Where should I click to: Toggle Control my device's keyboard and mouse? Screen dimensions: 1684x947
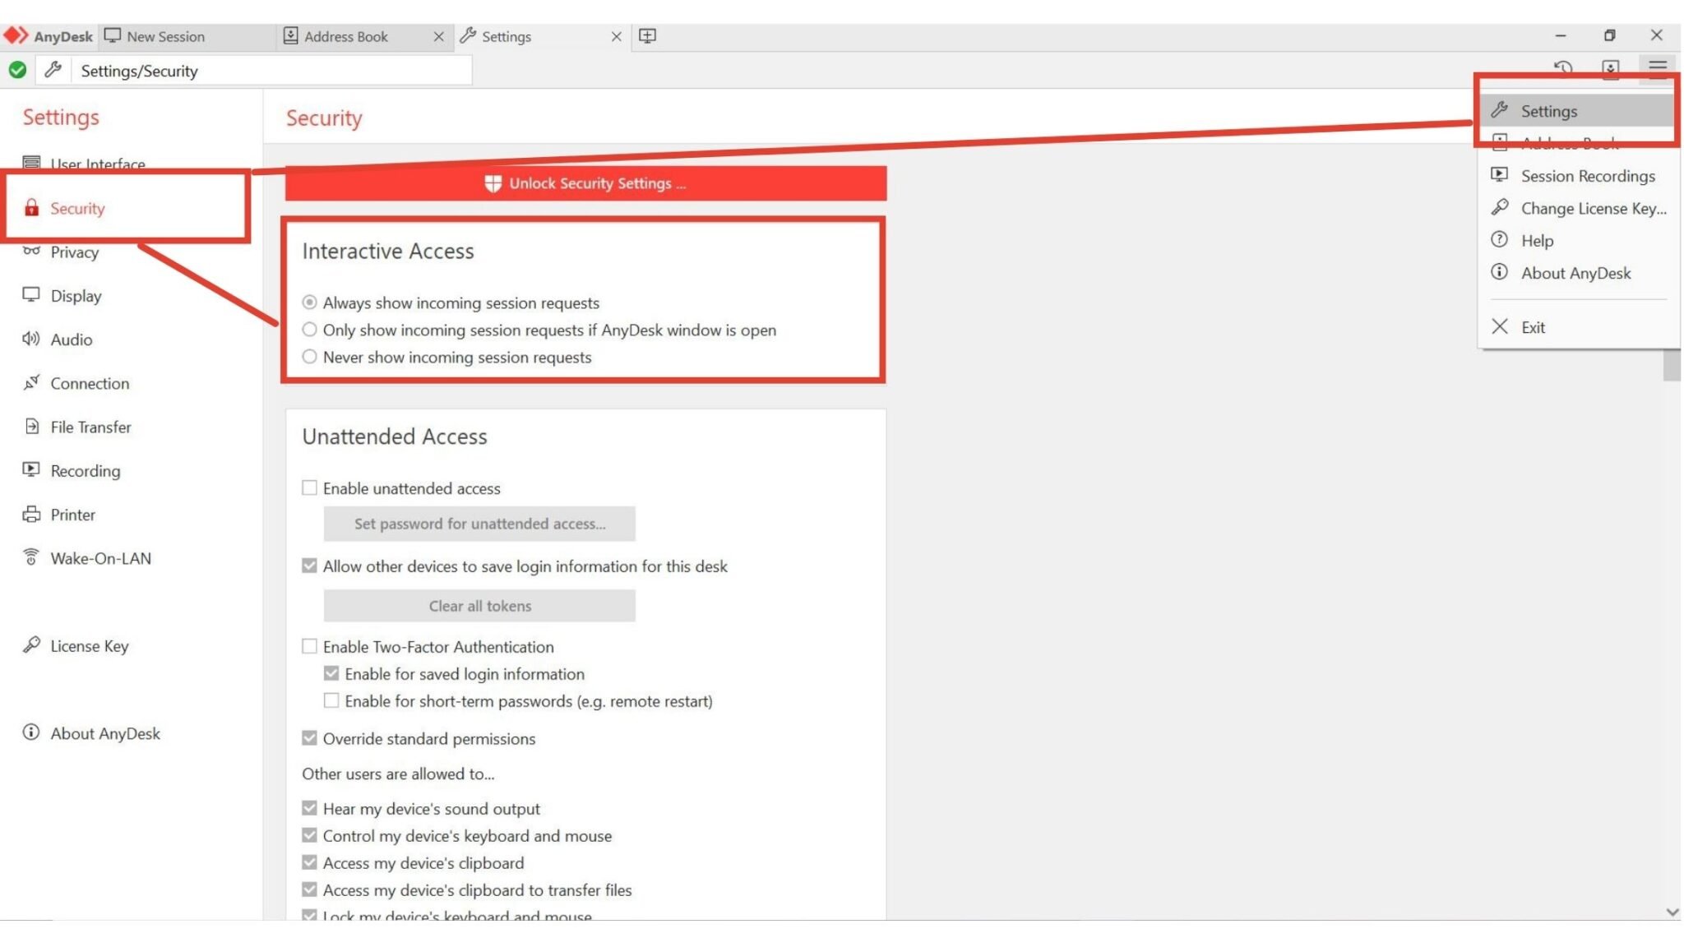[x=309, y=835]
